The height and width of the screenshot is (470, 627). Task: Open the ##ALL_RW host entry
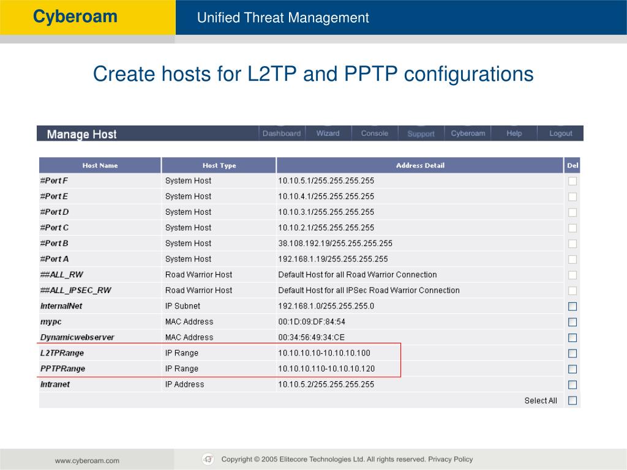(x=62, y=275)
